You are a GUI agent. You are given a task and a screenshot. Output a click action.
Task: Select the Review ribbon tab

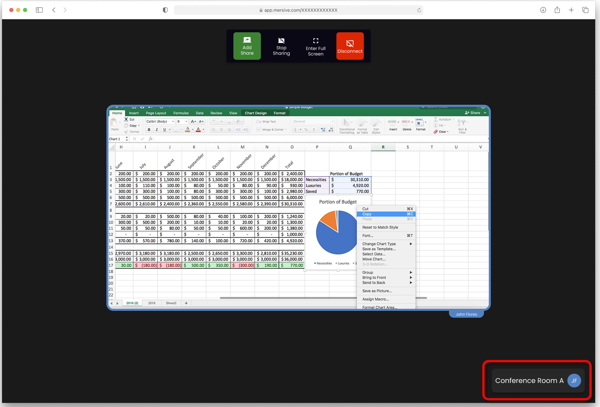(x=216, y=113)
